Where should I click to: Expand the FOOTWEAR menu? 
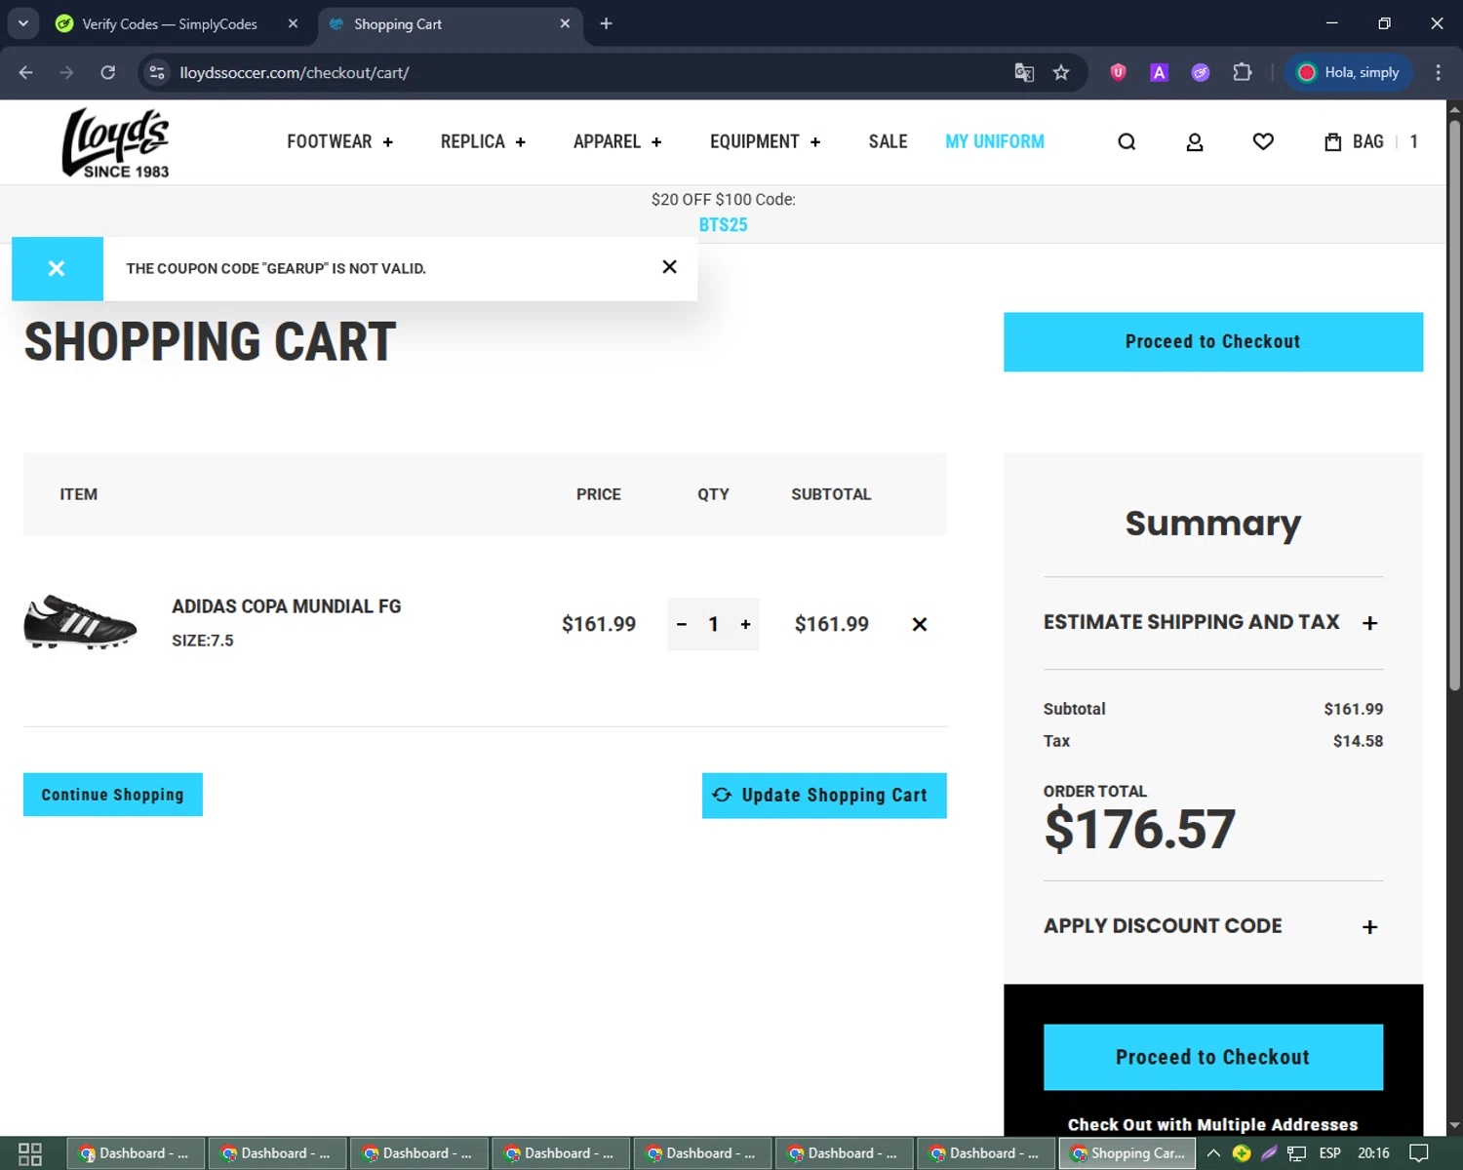click(x=339, y=142)
